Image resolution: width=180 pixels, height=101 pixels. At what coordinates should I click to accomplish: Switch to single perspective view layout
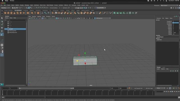click(x=2, y=45)
